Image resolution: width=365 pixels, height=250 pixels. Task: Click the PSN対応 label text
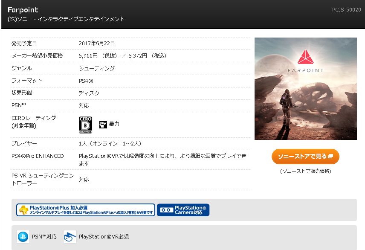(44, 237)
